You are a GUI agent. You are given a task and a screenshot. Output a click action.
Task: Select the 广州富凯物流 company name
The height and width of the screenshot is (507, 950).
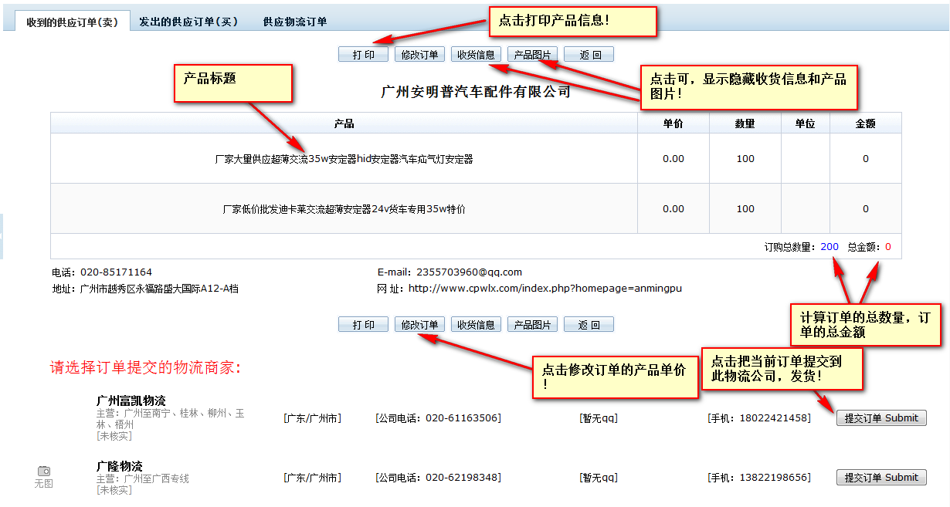(x=131, y=401)
